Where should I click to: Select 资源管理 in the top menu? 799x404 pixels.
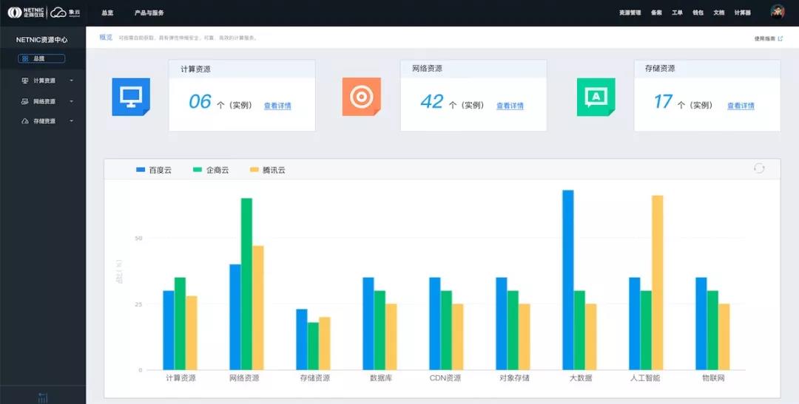coord(630,13)
